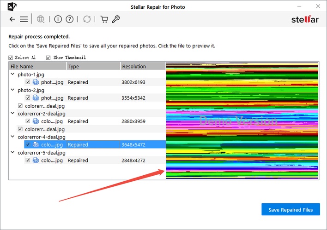Minimize the Stellar Repair window
The width and height of the screenshot is (327, 230).
click(299, 6)
